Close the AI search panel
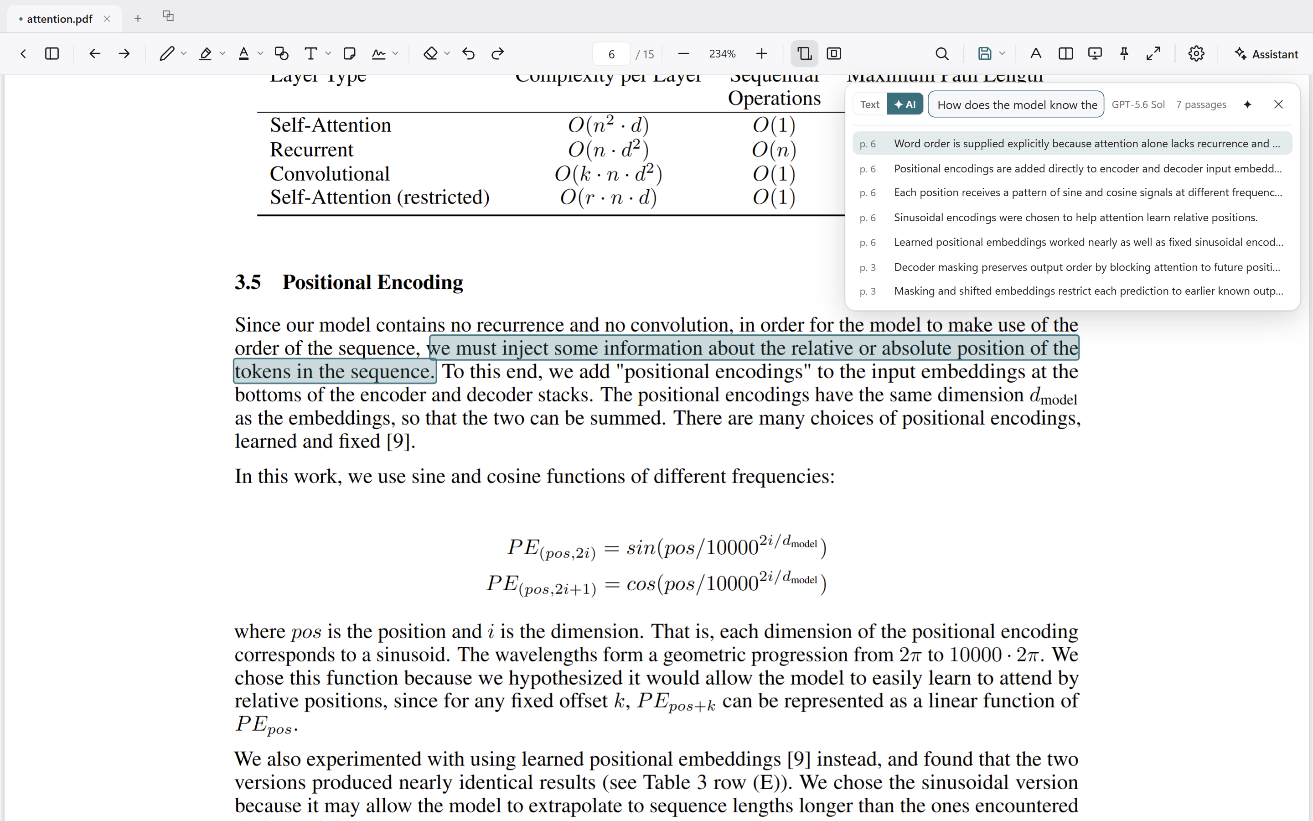Image resolution: width=1313 pixels, height=821 pixels. click(1278, 104)
